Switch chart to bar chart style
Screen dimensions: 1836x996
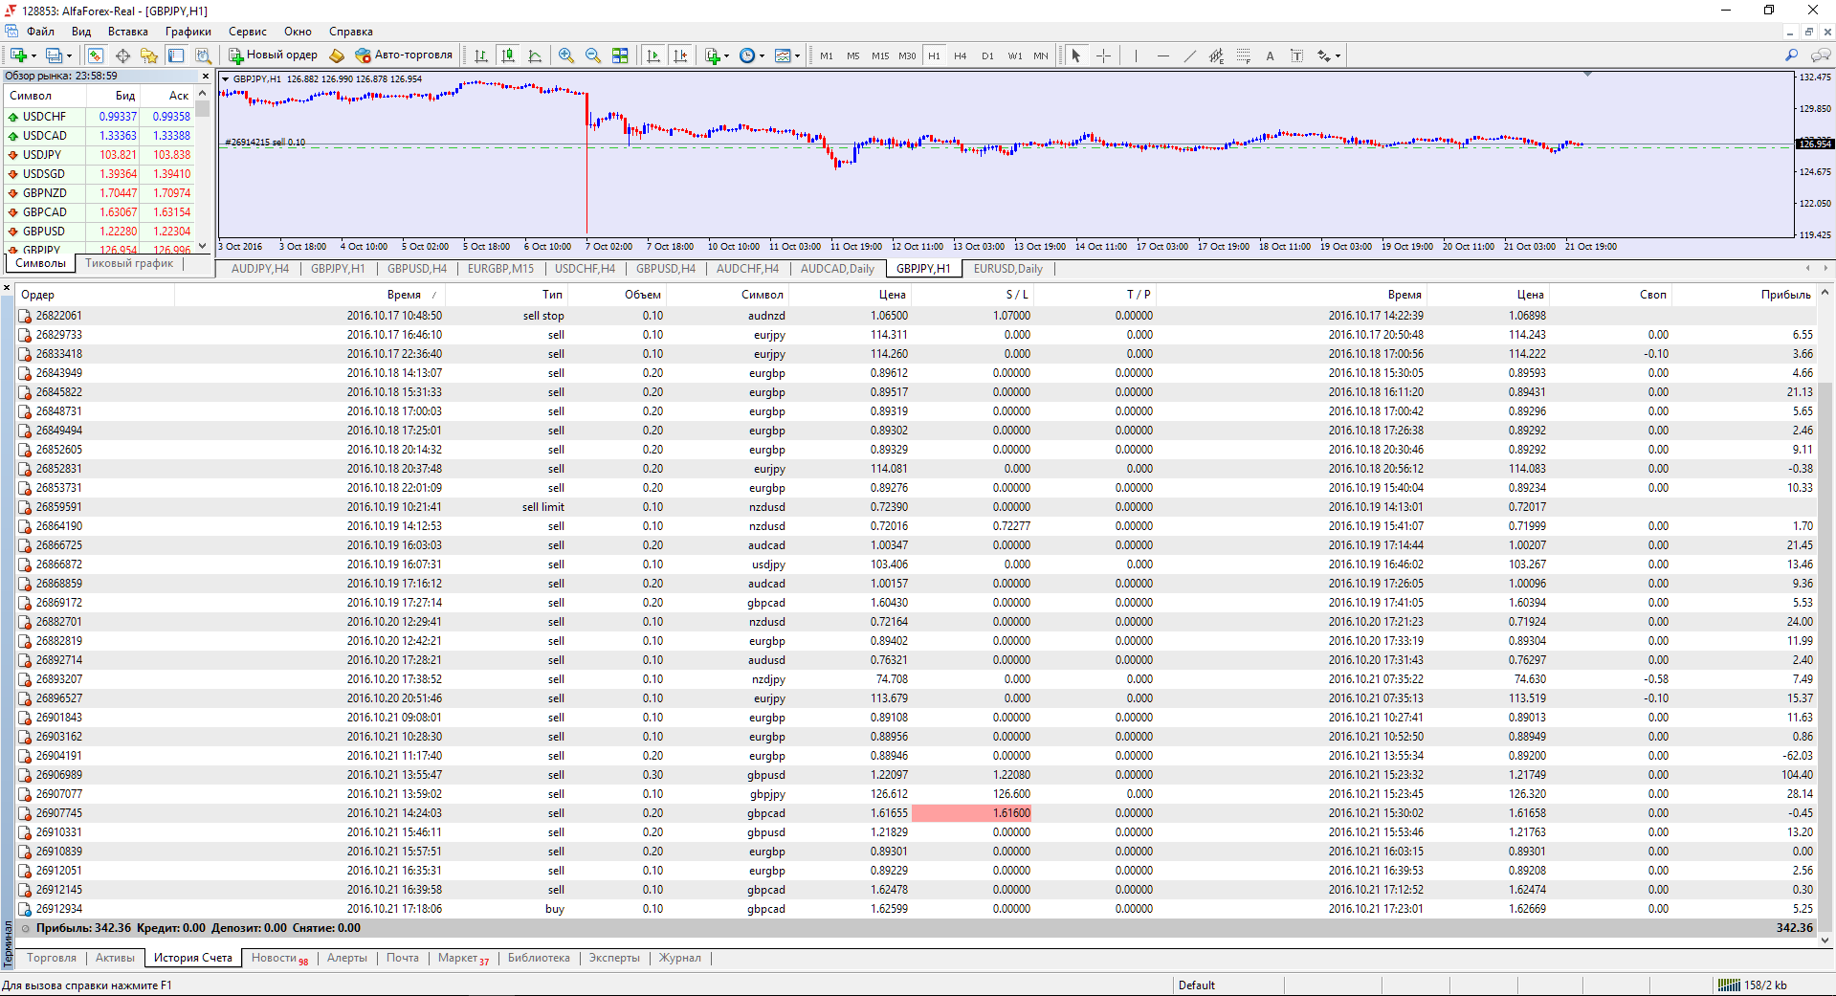(481, 55)
